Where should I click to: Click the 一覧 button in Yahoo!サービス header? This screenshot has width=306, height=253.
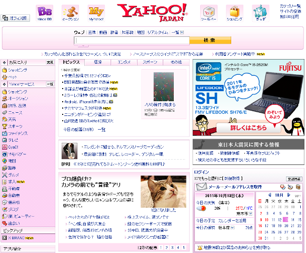[x=50, y=84]
